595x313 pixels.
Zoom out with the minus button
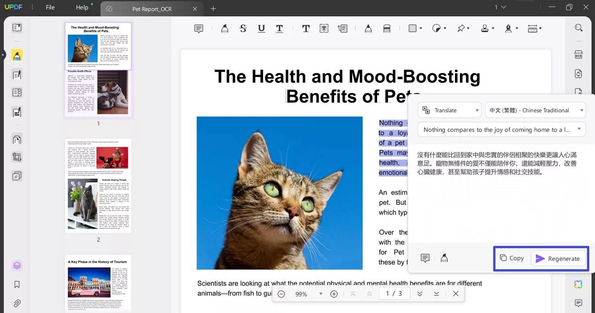(281, 294)
